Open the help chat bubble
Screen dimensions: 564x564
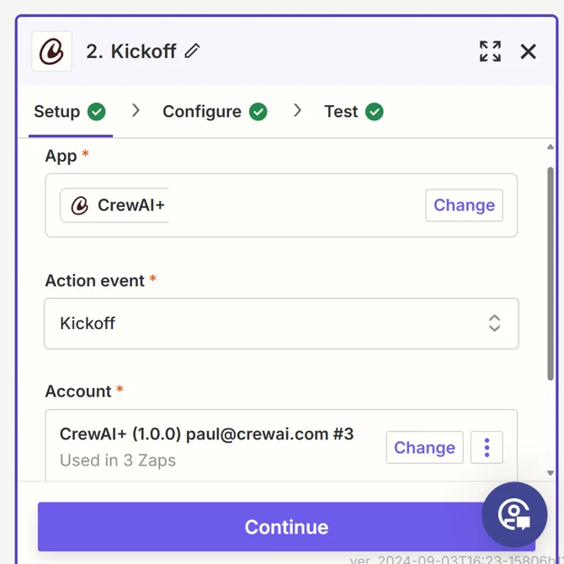click(x=514, y=514)
